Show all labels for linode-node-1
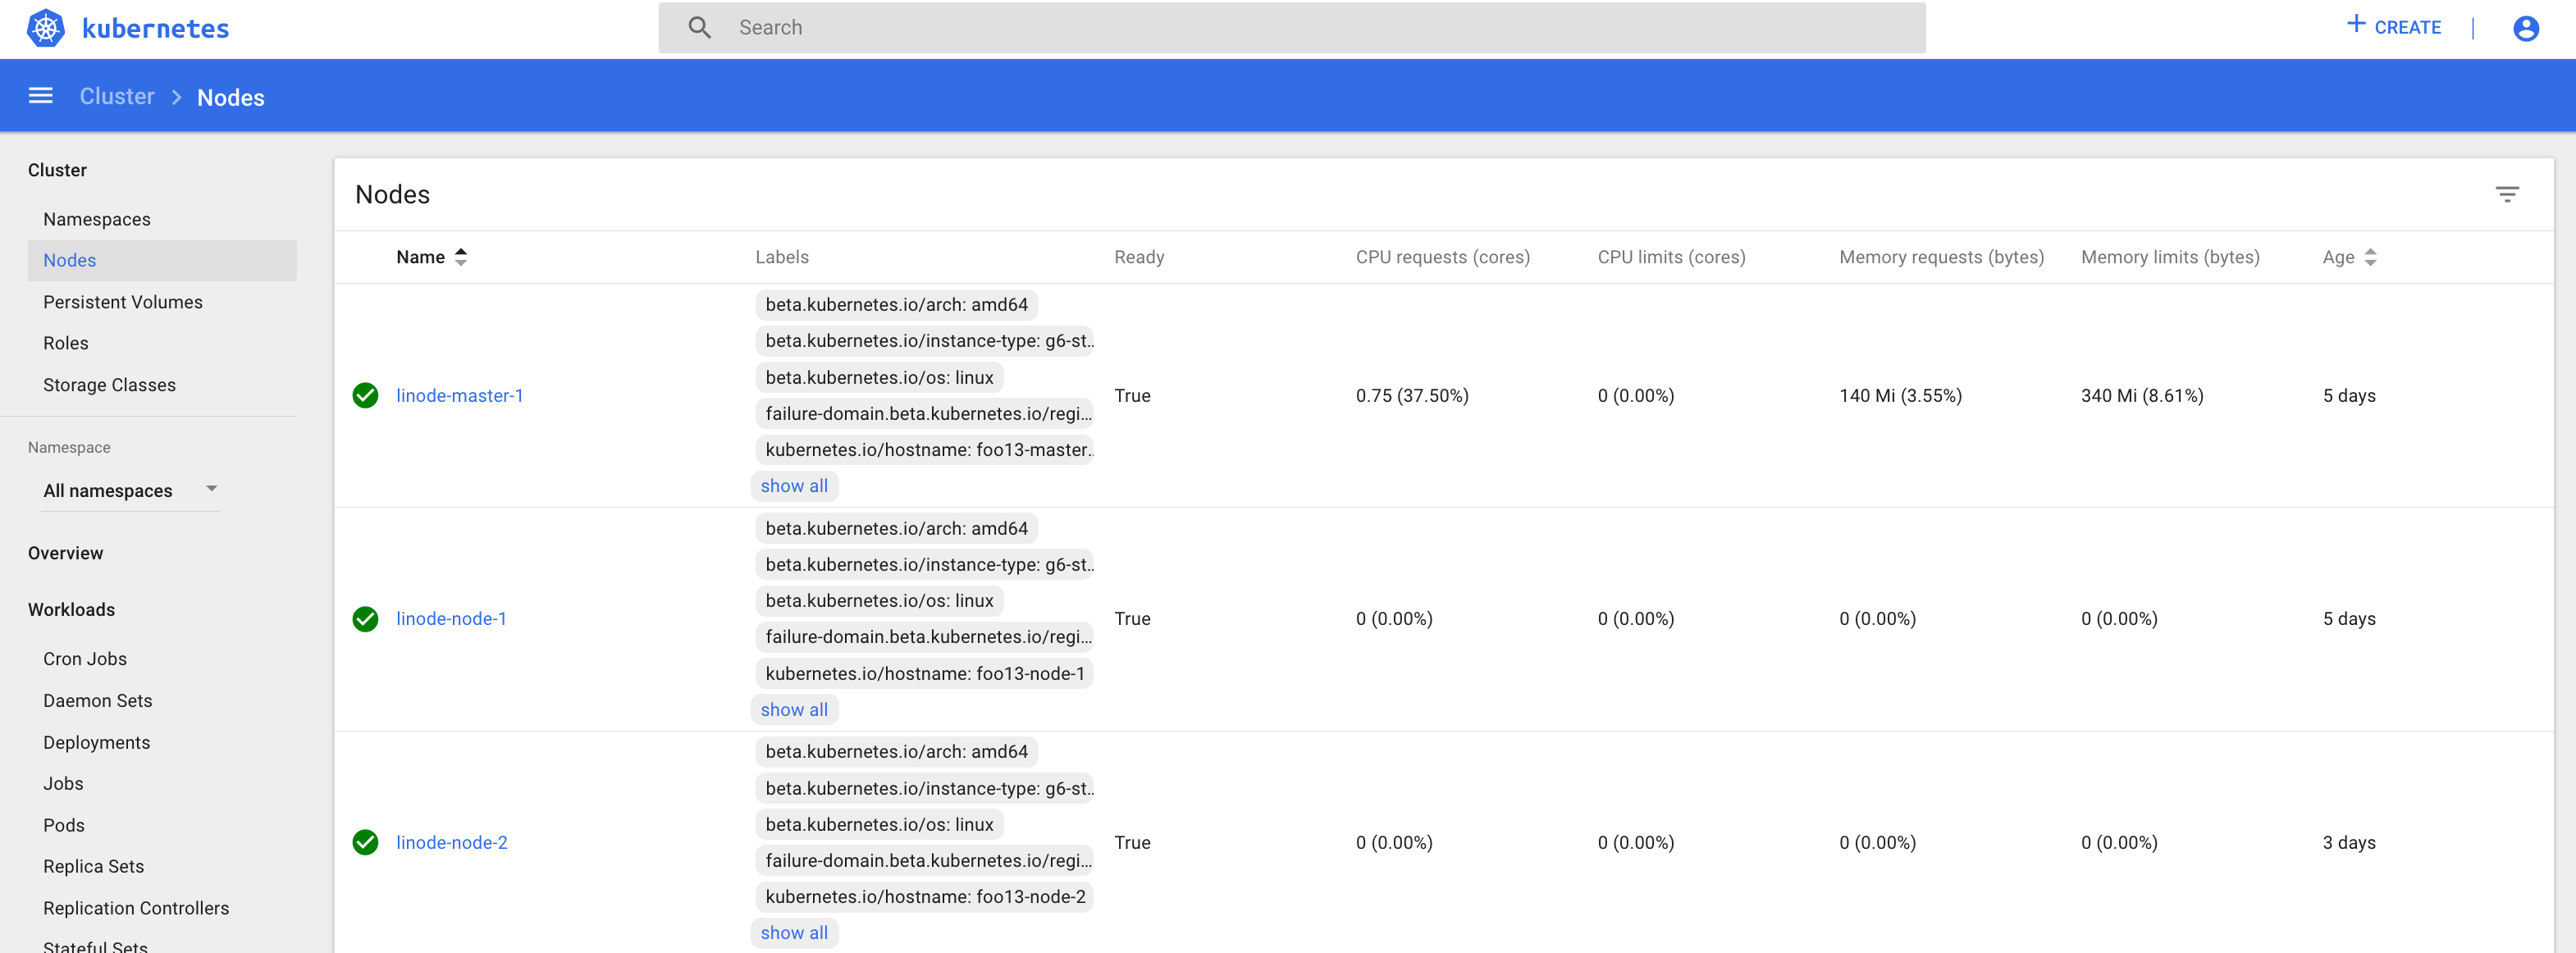The image size is (2576, 953). pyautogui.click(x=794, y=710)
